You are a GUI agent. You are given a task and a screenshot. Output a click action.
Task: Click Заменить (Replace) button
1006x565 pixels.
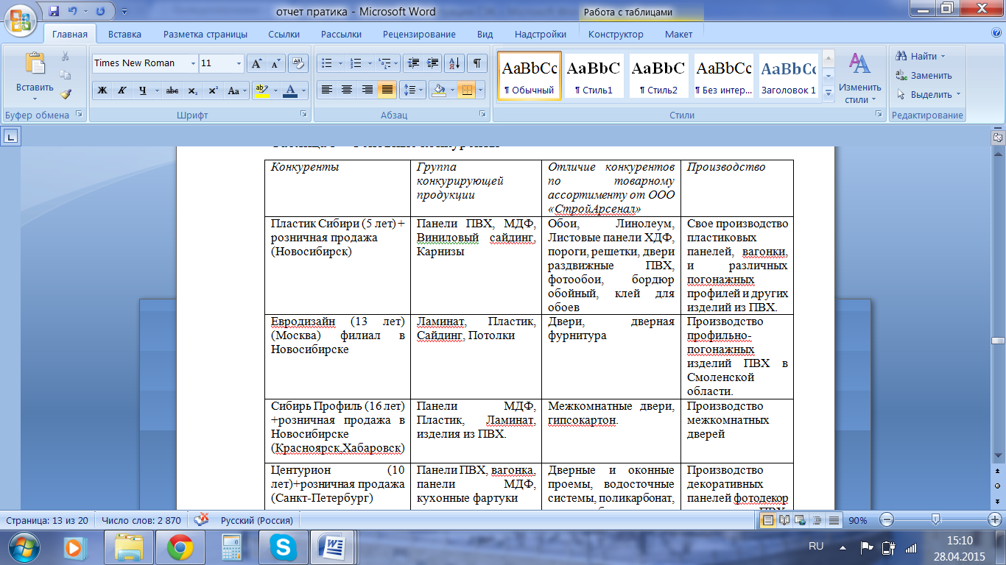coord(924,75)
